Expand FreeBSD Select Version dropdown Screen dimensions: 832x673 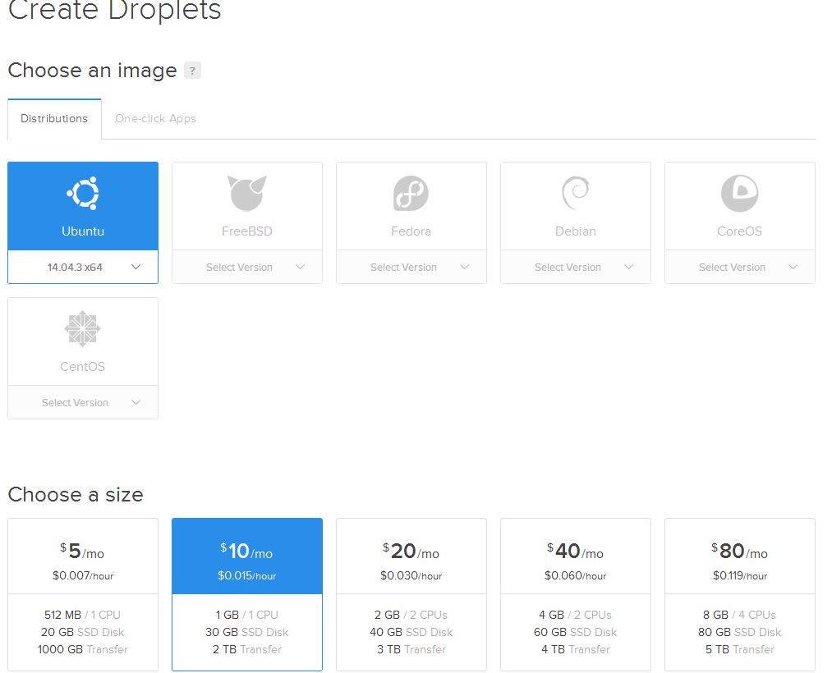point(247,267)
